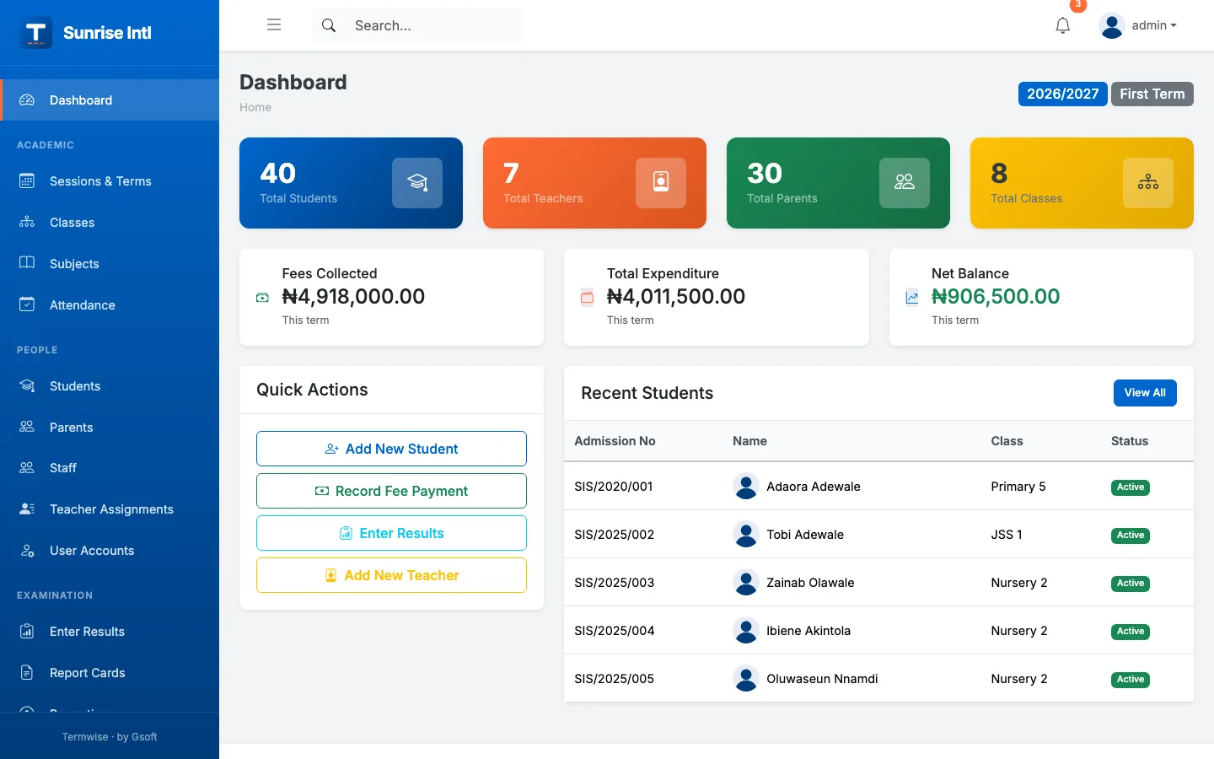Open the Classes menu item
The image size is (1214, 759).
click(x=110, y=223)
